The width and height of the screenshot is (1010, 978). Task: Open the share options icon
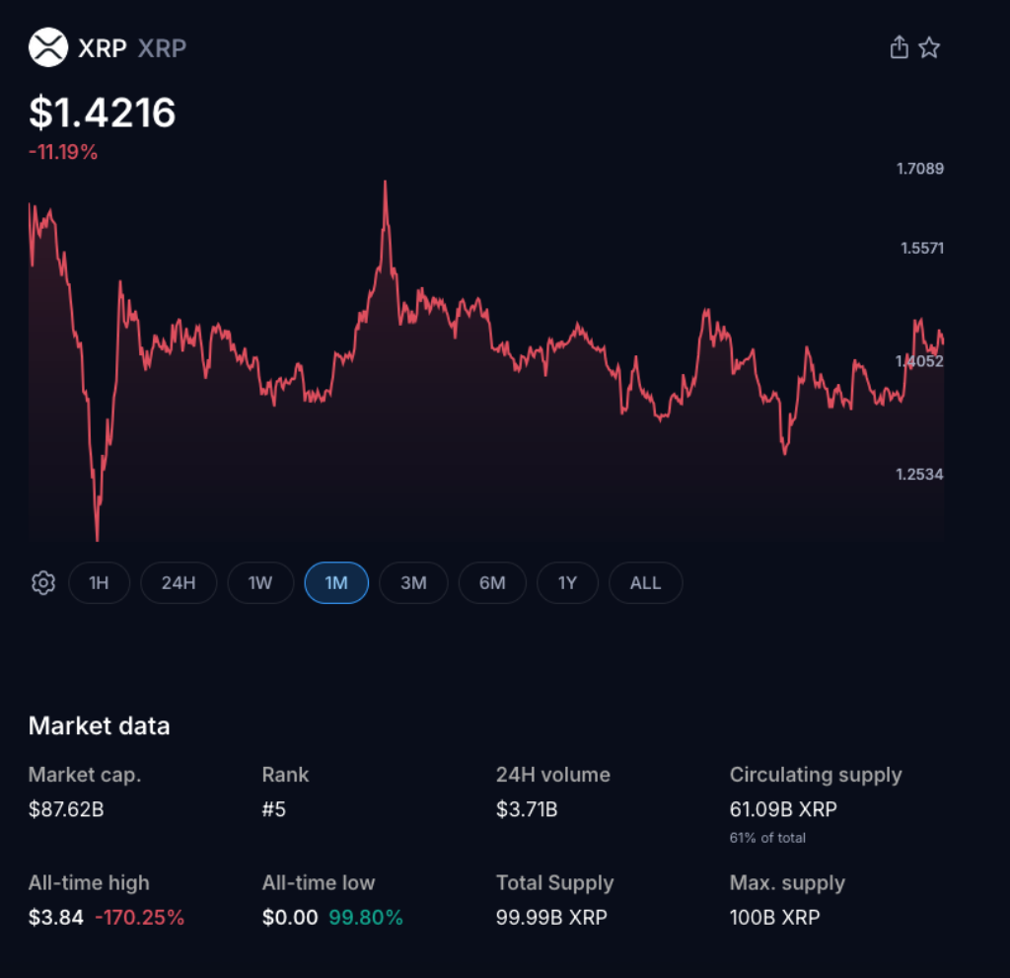[899, 46]
